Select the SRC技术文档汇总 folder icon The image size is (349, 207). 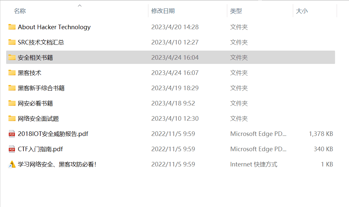(x=12, y=42)
